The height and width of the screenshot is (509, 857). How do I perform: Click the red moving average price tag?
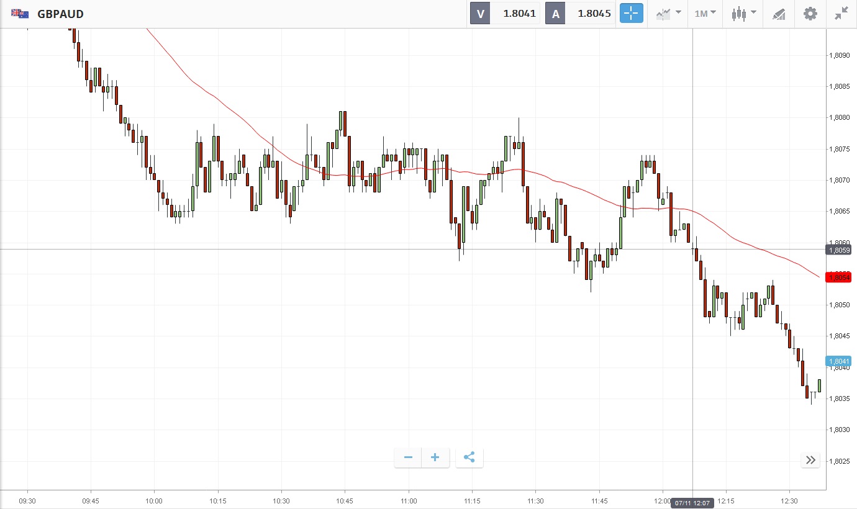838,277
